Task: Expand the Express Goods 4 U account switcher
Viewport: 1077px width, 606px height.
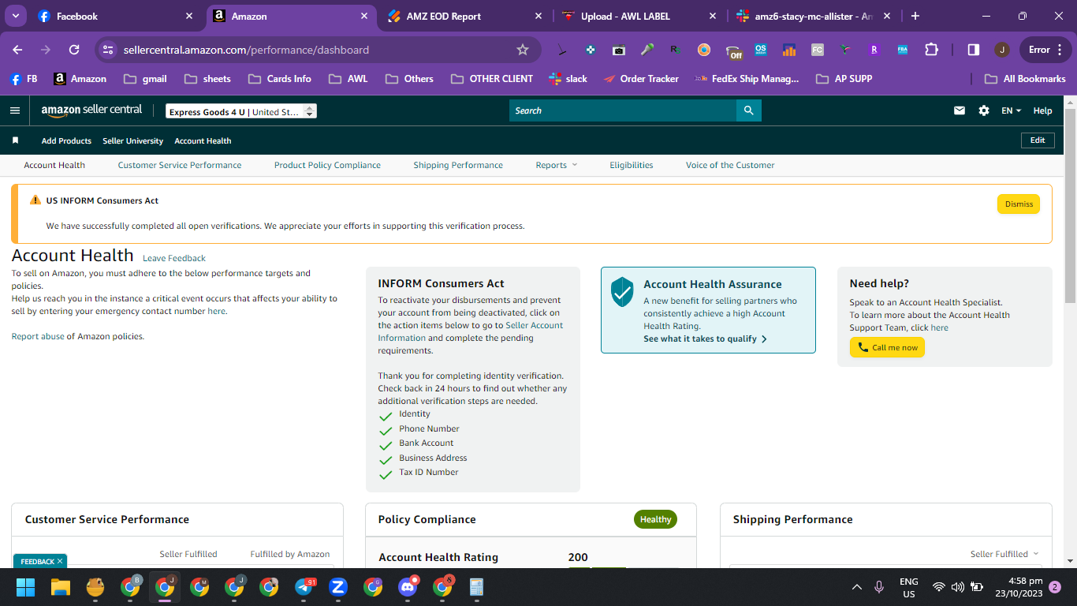Action: click(241, 111)
